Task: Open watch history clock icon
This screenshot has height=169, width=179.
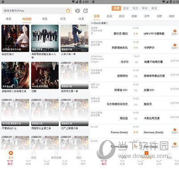Action: pyautogui.click(x=77, y=11)
